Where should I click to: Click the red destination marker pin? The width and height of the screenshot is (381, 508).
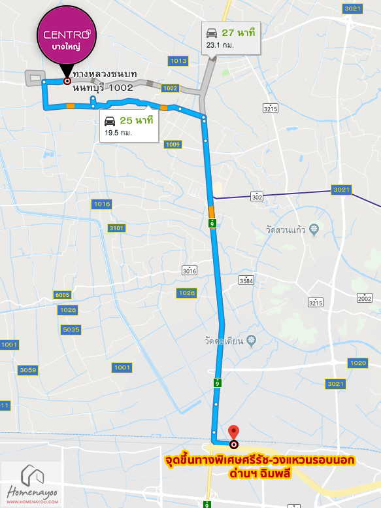pyautogui.click(x=234, y=433)
